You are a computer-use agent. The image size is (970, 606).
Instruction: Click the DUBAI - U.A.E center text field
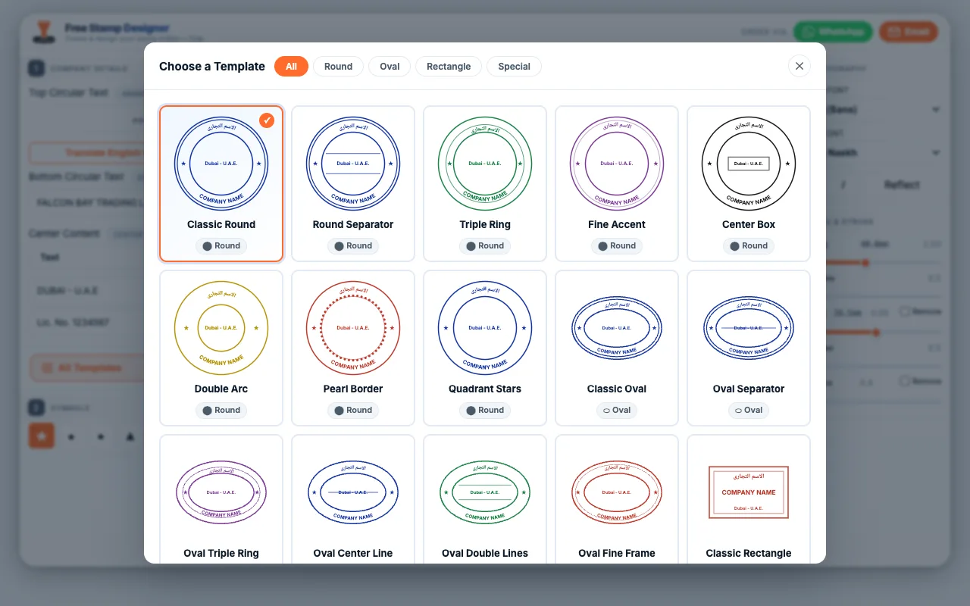point(87,291)
